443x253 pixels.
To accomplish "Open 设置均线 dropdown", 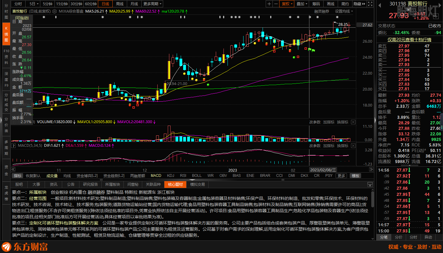I will [344, 11].
